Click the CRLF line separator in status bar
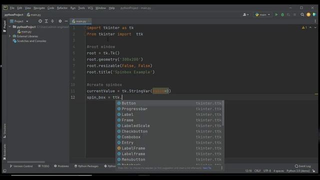Screen dimensions: 320x180 (257, 171)
